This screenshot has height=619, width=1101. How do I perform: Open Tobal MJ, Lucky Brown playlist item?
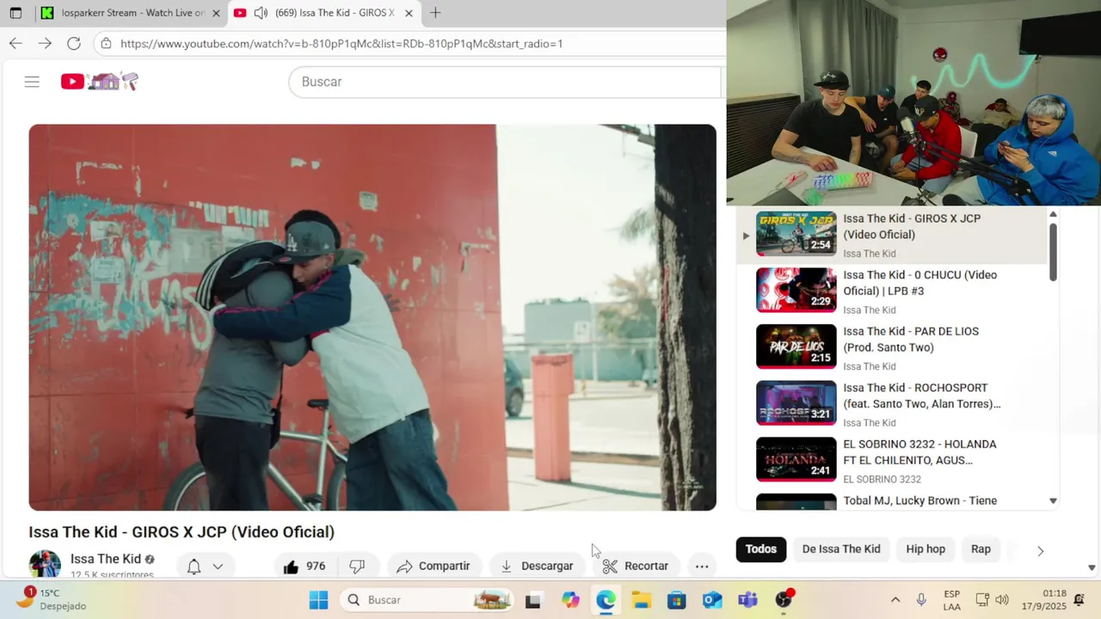893,501
